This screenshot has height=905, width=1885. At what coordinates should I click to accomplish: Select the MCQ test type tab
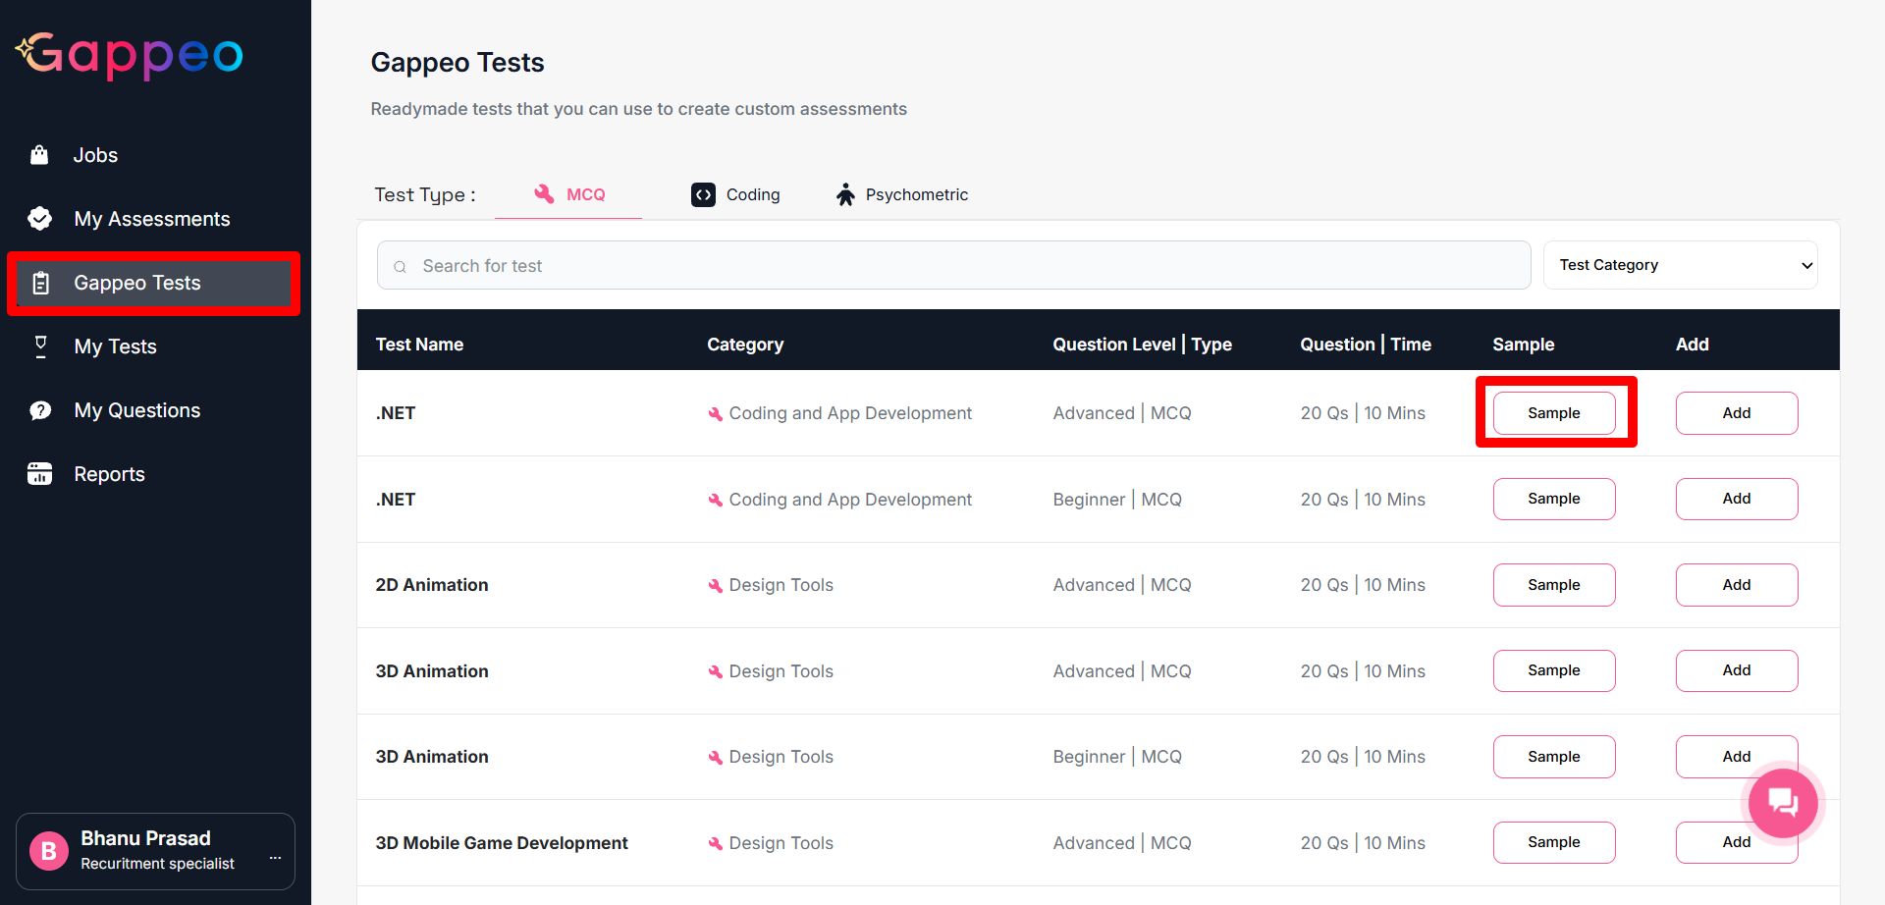pos(569,194)
